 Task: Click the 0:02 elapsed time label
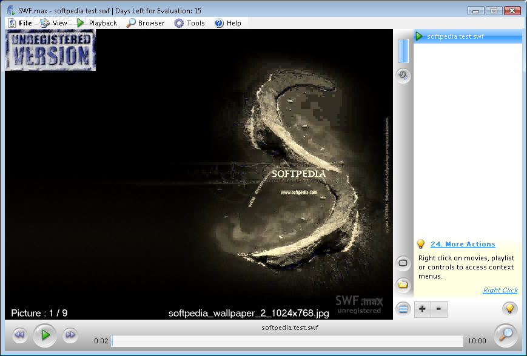(101, 341)
